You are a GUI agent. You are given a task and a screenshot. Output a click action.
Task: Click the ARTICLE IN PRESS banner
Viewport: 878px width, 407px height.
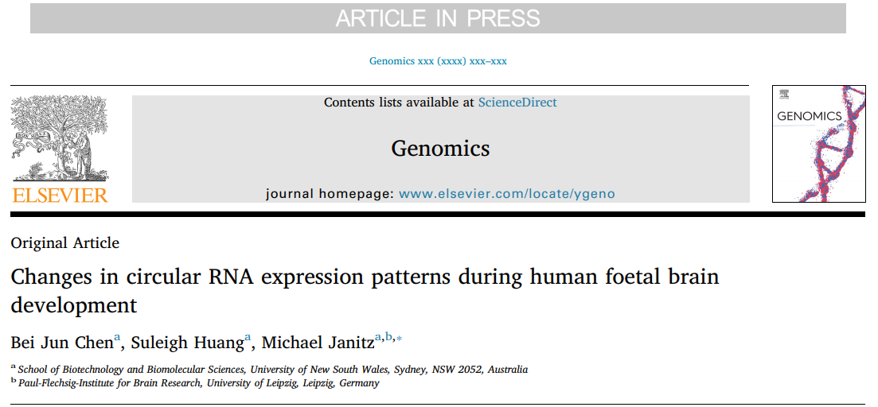coord(438,18)
